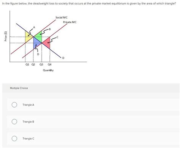Click the Q2 axis label
Viewport: 180px width, 148px height.
tap(33, 64)
